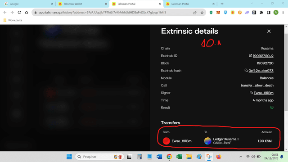Click the green success result checkmark
Image resolution: width=288 pixels, height=162 pixels.
[x=272, y=108]
